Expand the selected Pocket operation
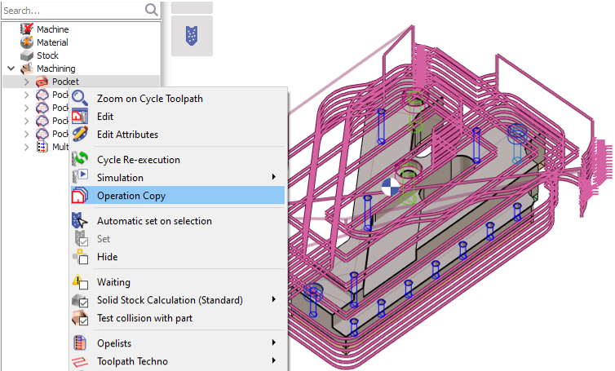The height and width of the screenshot is (371, 615). click(26, 82)
